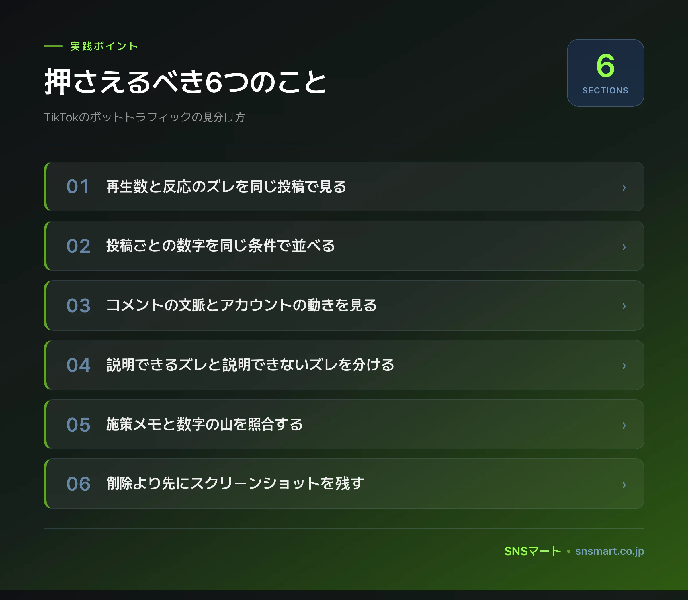Screen dimensions: 688x600
Task: Click the subtitle TikTokのボットトラフィックの見分け方
Action: pyautogui.click(x=144, y=117)
